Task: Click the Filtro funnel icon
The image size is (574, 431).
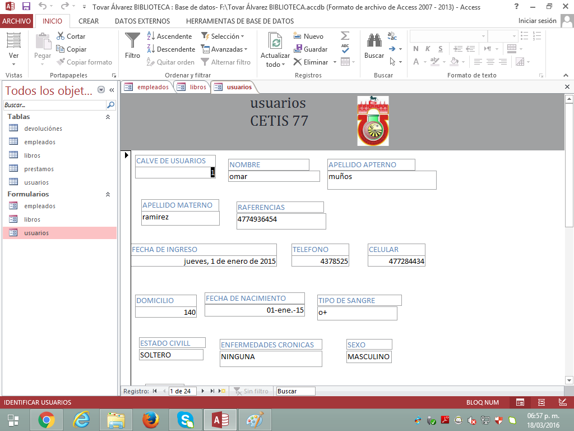Action: [x=132, y=41]
